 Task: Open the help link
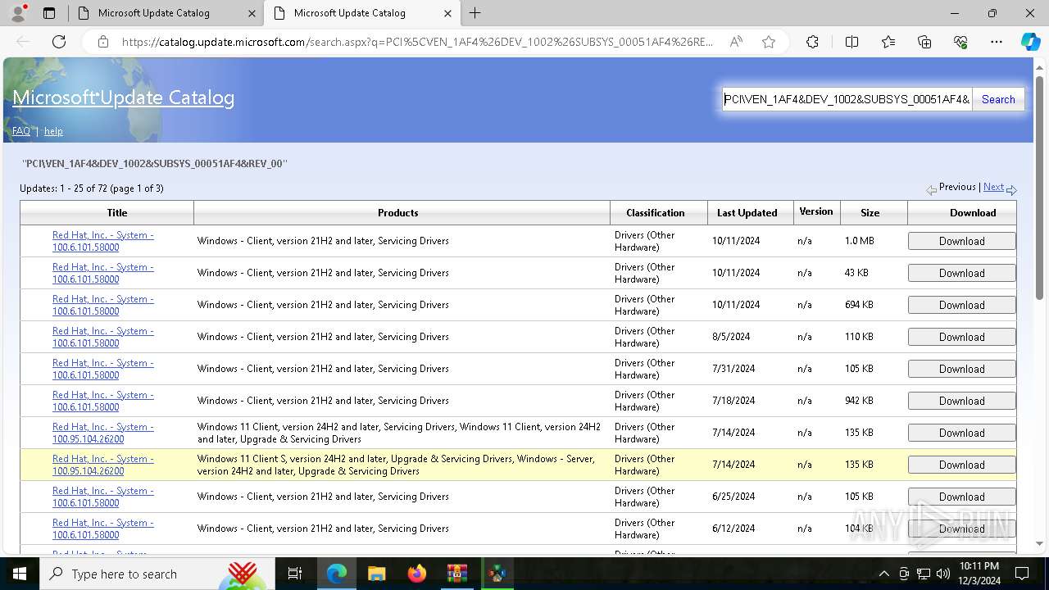53,131
